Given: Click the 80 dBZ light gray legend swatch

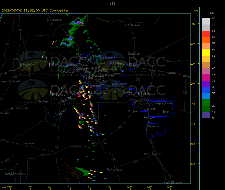Looking at the screenshot, I should [x=206, y=21].
